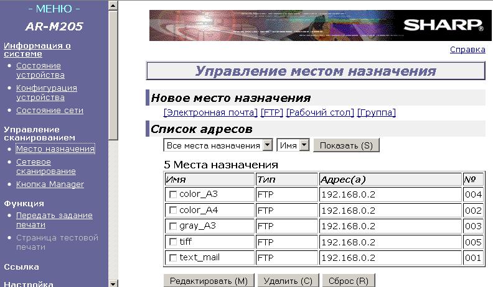Image resolution: width=493 pixels, height=287 pixels.
Task: Click the '5 Места назначения' count text
Action: [221, 165]
